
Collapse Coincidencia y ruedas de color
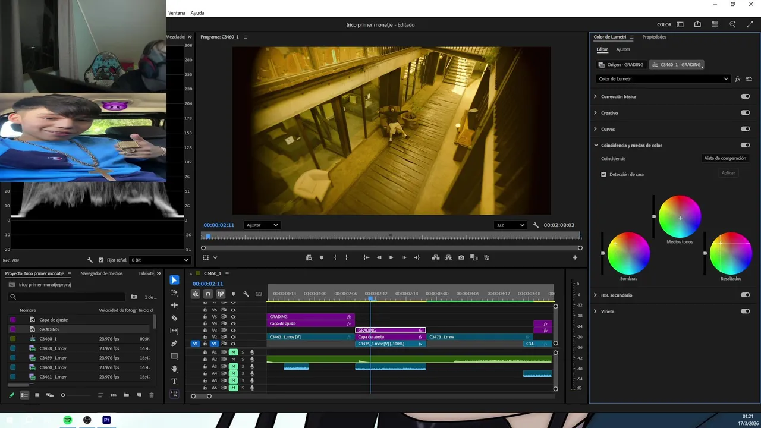click(595, 145)
